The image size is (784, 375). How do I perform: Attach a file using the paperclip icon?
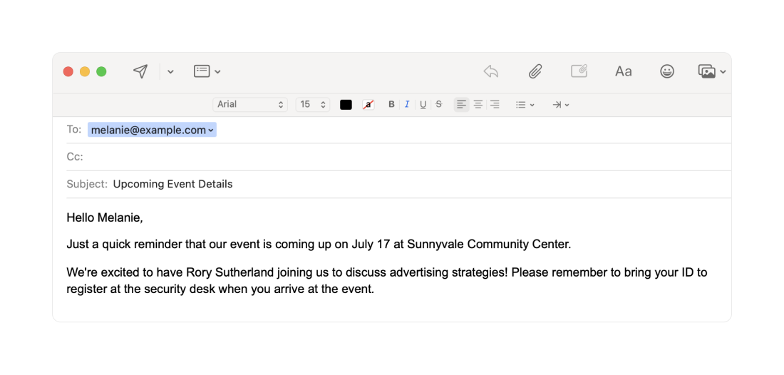coord(535,71)
